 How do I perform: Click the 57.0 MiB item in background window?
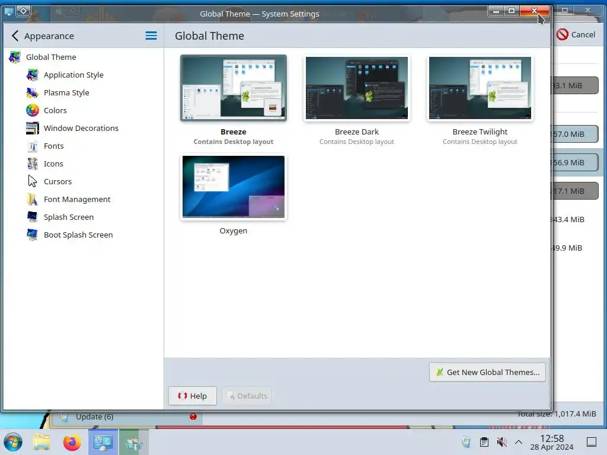click(574, 134)
